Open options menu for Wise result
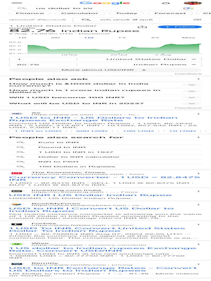The image size is (211, 281). (198, 245)
